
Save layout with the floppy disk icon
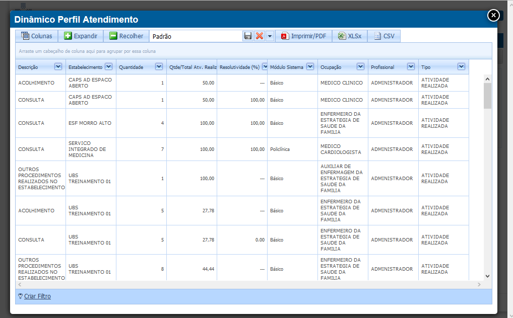click(x=248, y=36)
